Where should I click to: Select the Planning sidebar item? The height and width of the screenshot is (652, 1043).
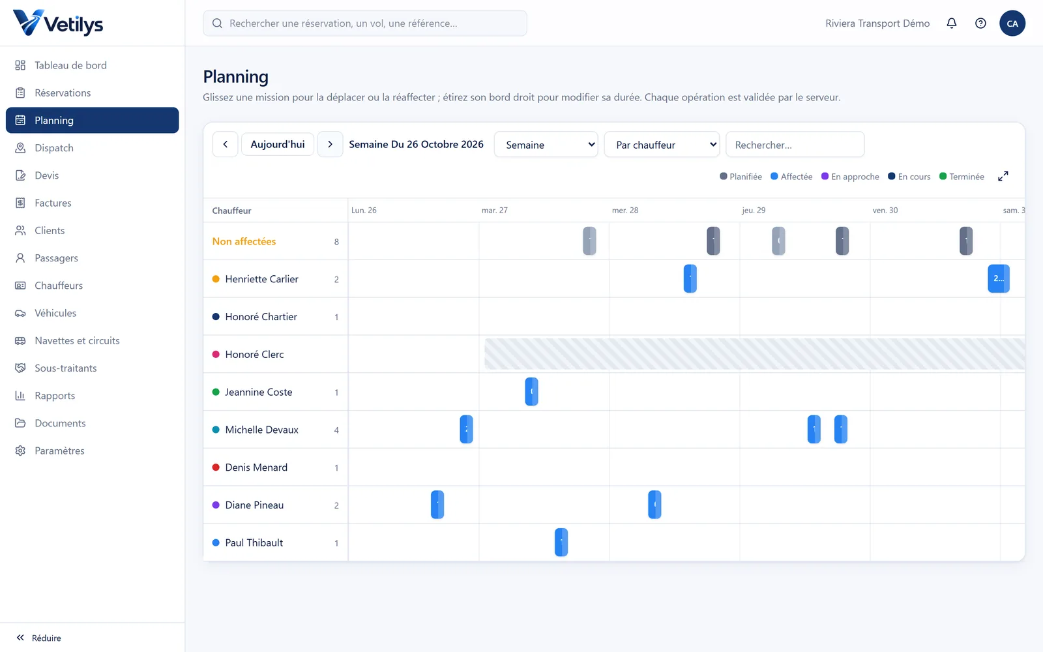click(x=92, y=120)
